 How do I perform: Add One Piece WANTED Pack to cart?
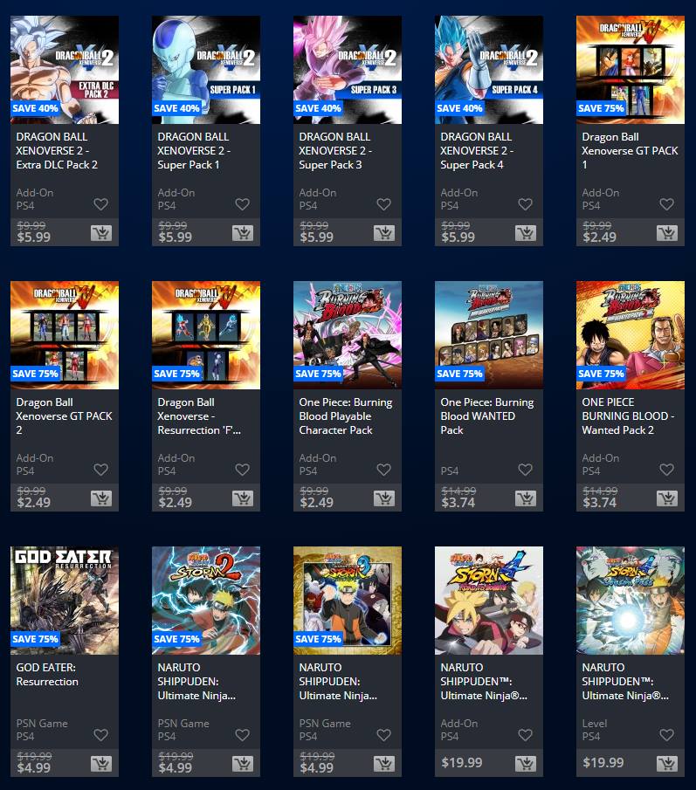point(526,498)
